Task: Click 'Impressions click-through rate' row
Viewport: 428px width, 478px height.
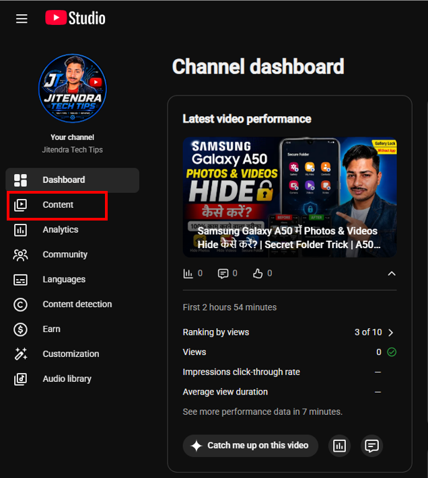Action: [x=289, y=372]
